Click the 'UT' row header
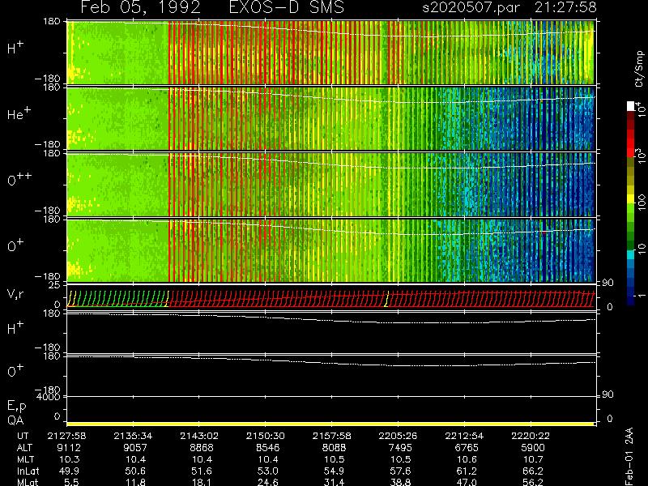The width and height of the screenshot is (648, 486). pyautogui.click(x=23, y=436)
